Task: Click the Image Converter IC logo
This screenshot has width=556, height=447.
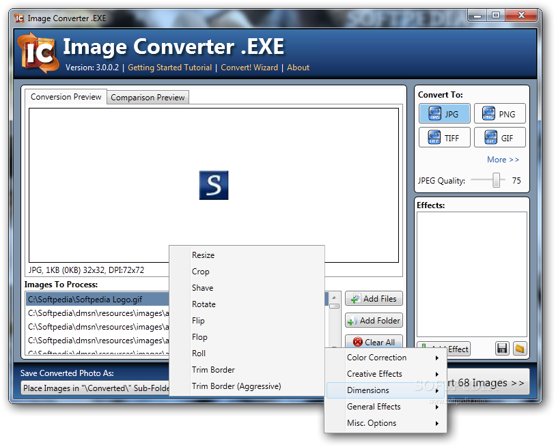Action: tap(38, 53)
